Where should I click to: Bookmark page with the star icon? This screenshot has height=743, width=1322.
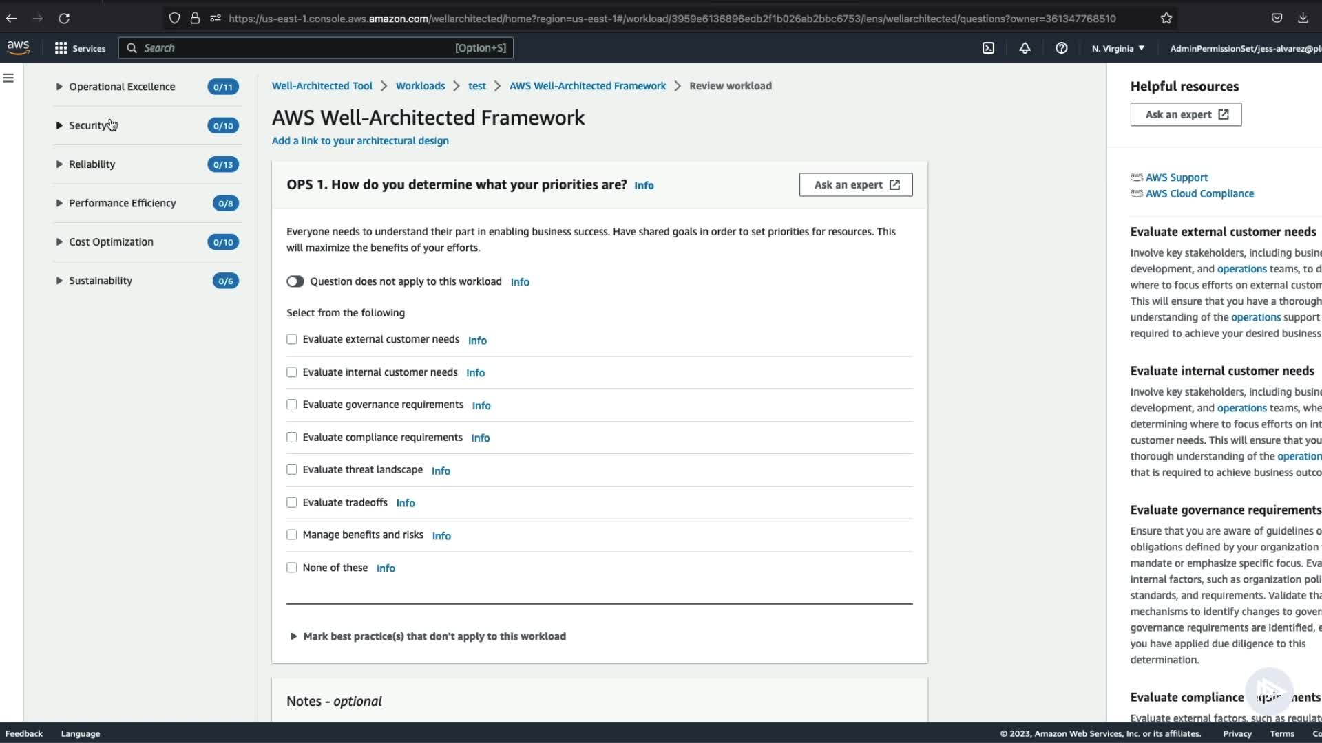pyautogui.click(x=1166, y=19)
